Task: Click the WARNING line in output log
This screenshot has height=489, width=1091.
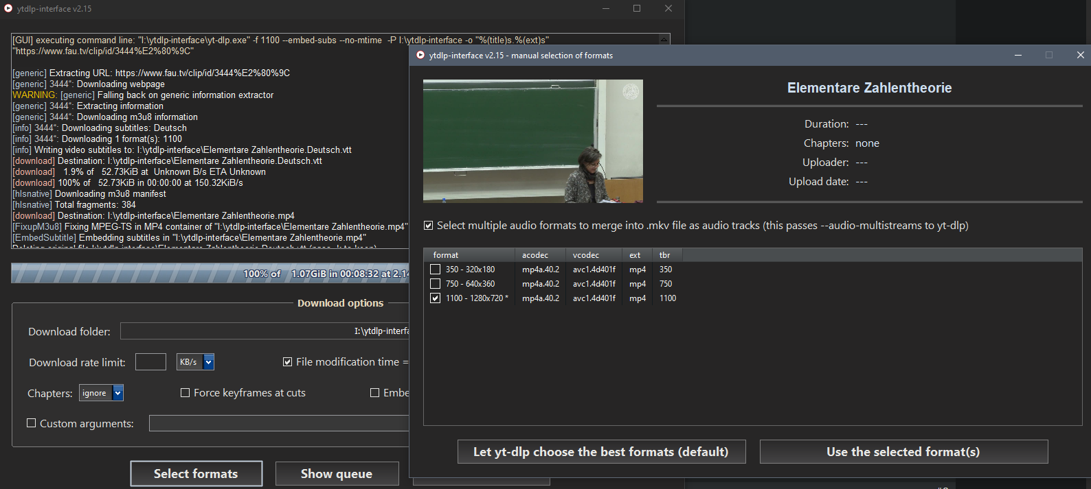Action: click(x=143, y=95)
